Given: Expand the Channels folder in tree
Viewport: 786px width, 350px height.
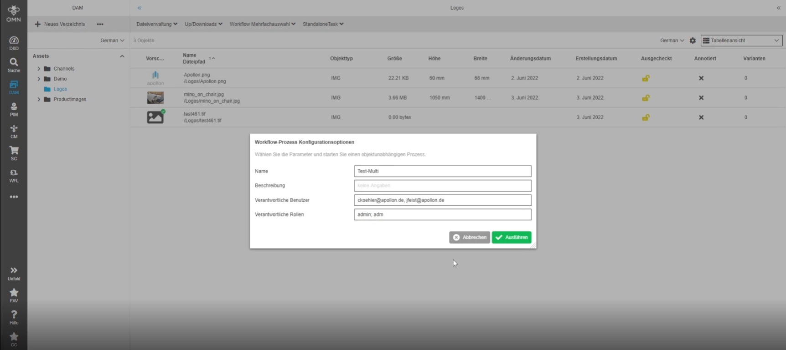Looking at the screenshot, I should (x=39, y=69).
